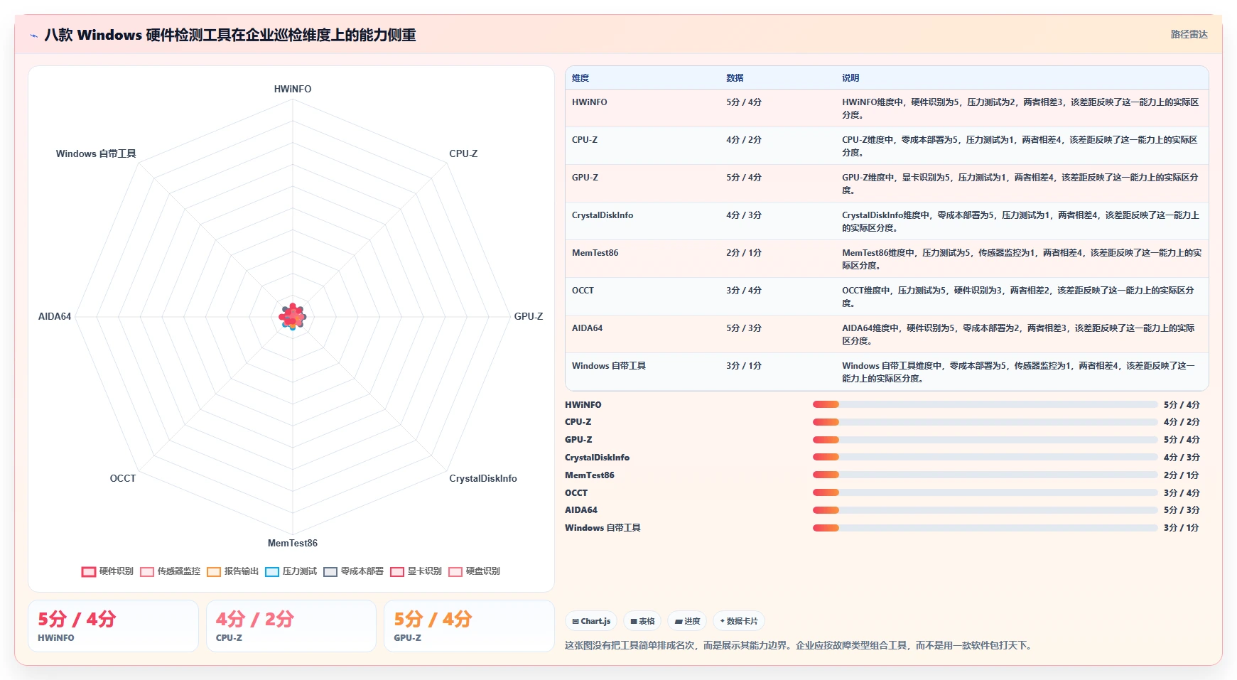1237x680 pixels.
Task: Click the OCCT label in the progress list
Action: click(x=576, y=493)
